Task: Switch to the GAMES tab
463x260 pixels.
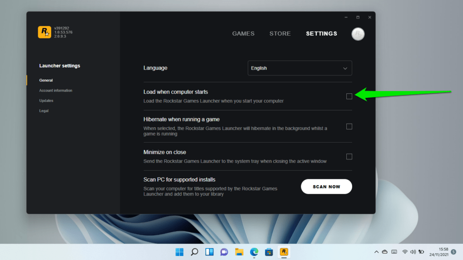Action: pyautogui.click(x=243, y=33)
